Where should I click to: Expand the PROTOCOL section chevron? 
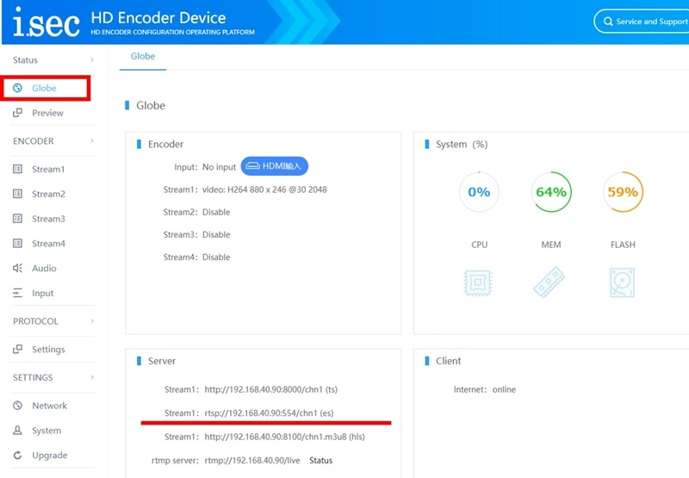point(92,320)
